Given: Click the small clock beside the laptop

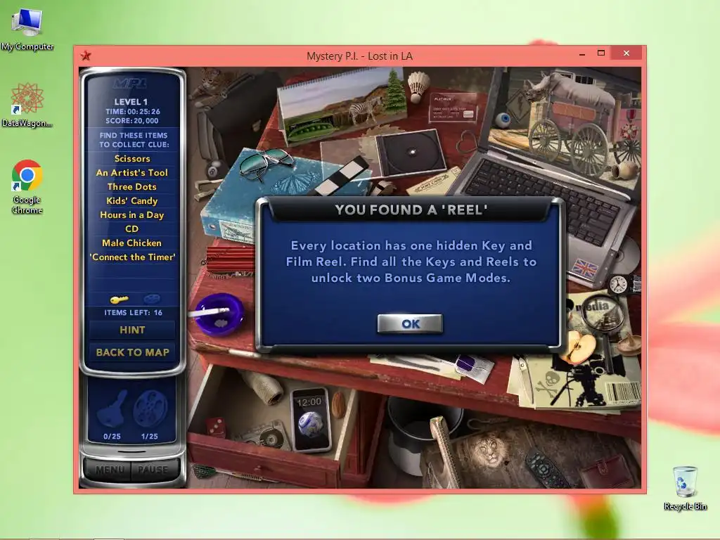Looking at the screenshot, I should point(618,284).
